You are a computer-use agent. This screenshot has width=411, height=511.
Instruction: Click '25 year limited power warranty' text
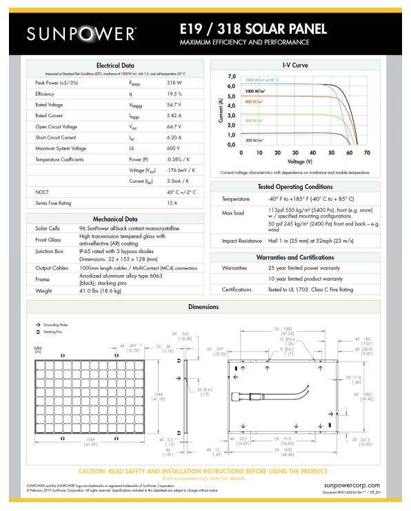point(304,268)
